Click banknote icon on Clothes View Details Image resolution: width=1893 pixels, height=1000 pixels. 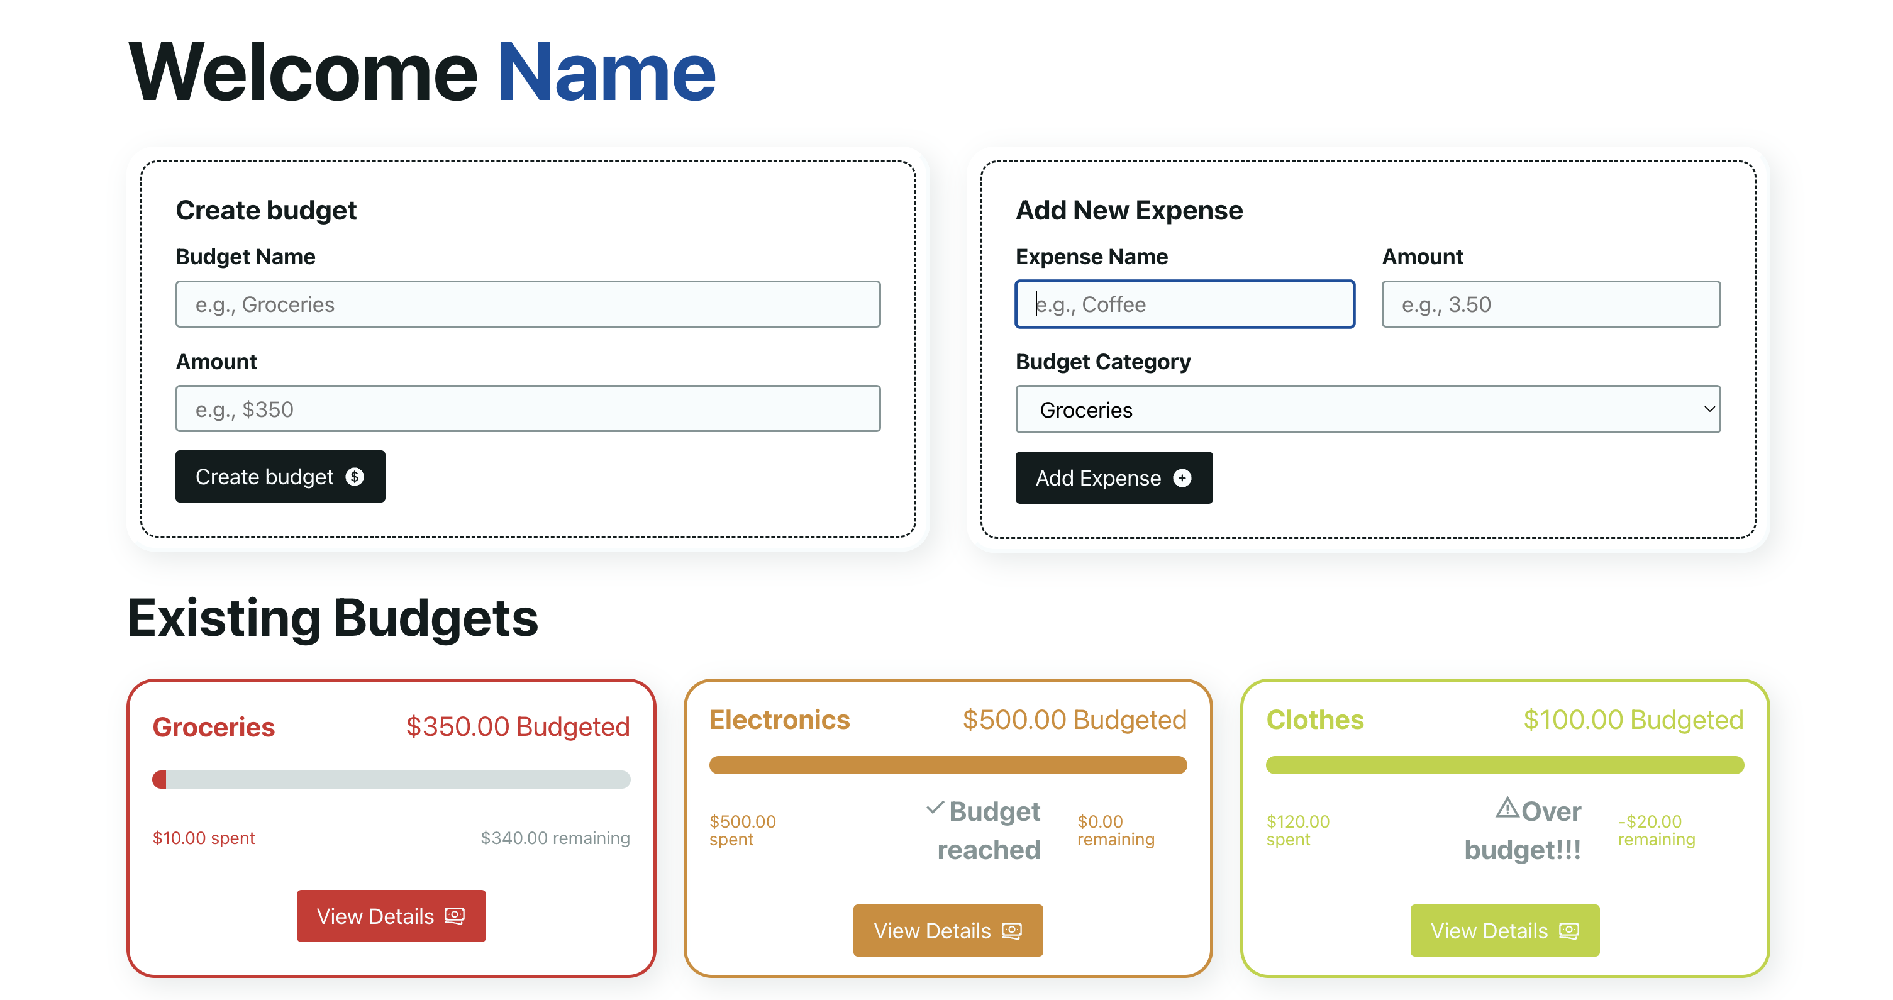pos(1569,930)
